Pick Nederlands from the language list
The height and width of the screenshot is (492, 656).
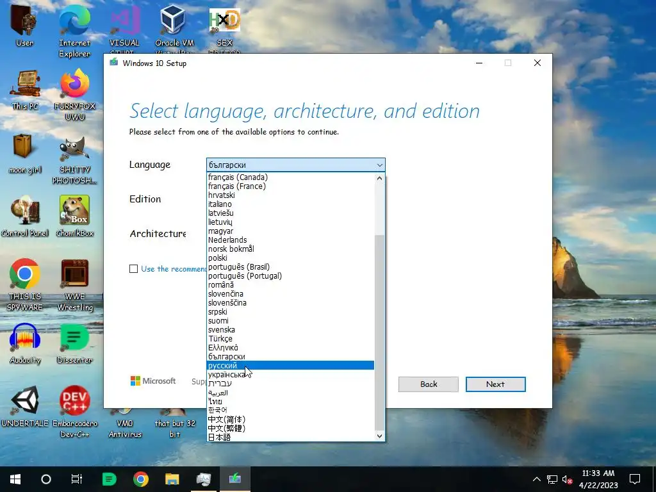(x=290, y=240)
